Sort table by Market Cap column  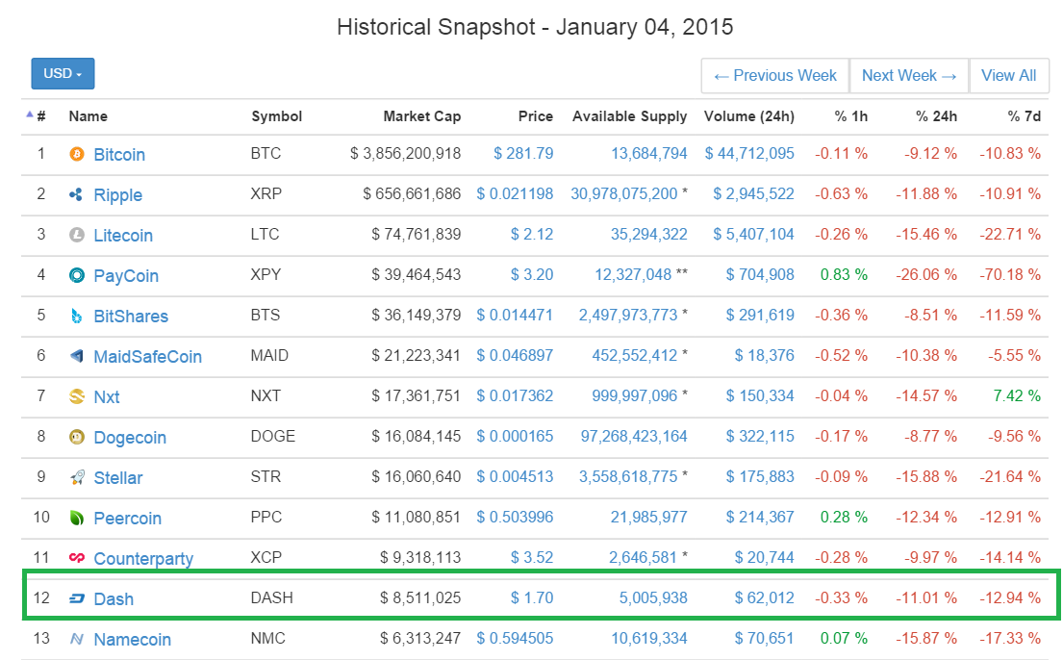click(421, 116)
